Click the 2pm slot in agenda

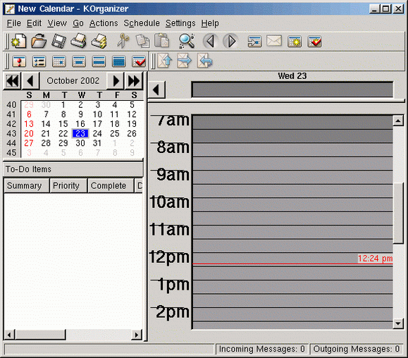point(292,314)
